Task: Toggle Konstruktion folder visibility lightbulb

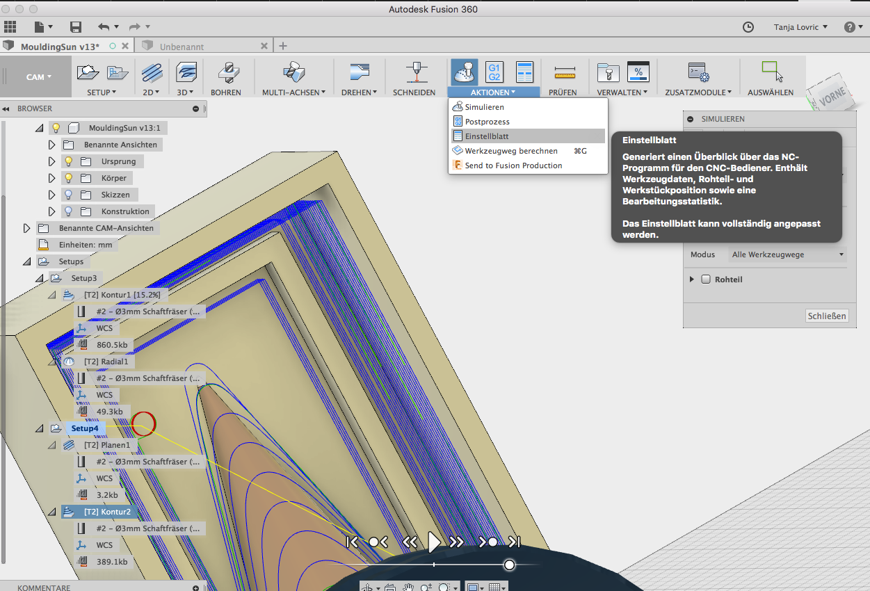Action: pos(69,211)
